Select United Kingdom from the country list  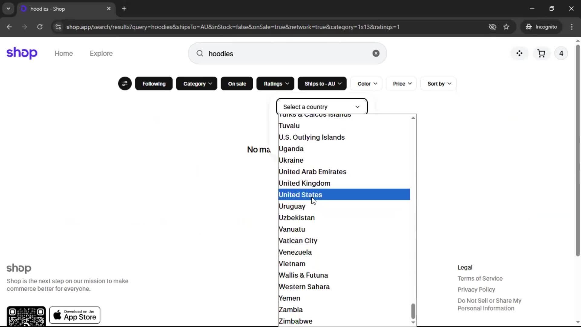(304, 183)
